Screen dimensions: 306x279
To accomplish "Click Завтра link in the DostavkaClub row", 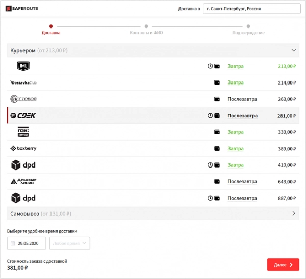I will coord(236,82).
